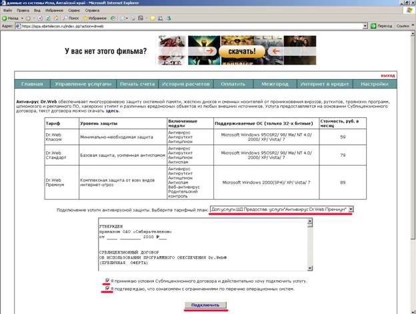Open the Сервис menu
This screenshot has width=416, height=314.
[x=74, y=11]
